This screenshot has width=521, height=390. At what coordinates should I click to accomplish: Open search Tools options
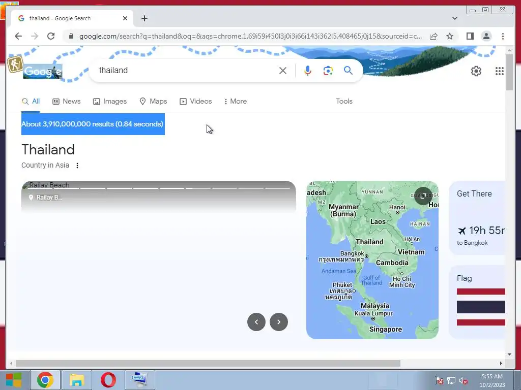(344, 101)
